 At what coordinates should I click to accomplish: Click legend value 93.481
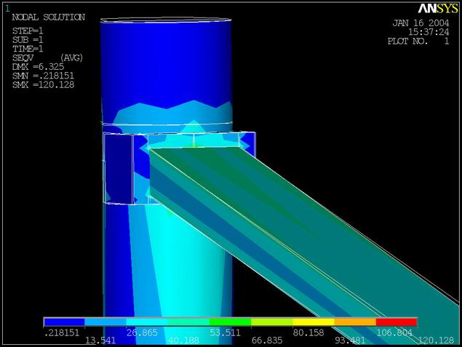coord(350,340)
